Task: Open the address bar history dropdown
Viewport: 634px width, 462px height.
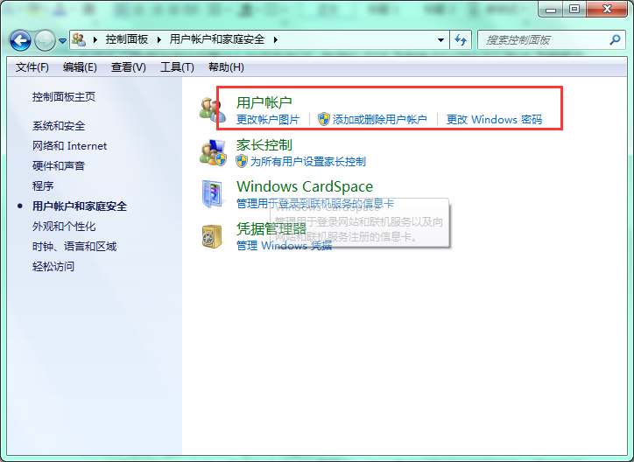Action: click(440, 40)
